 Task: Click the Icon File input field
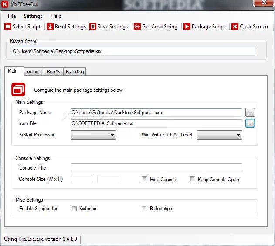156,123
